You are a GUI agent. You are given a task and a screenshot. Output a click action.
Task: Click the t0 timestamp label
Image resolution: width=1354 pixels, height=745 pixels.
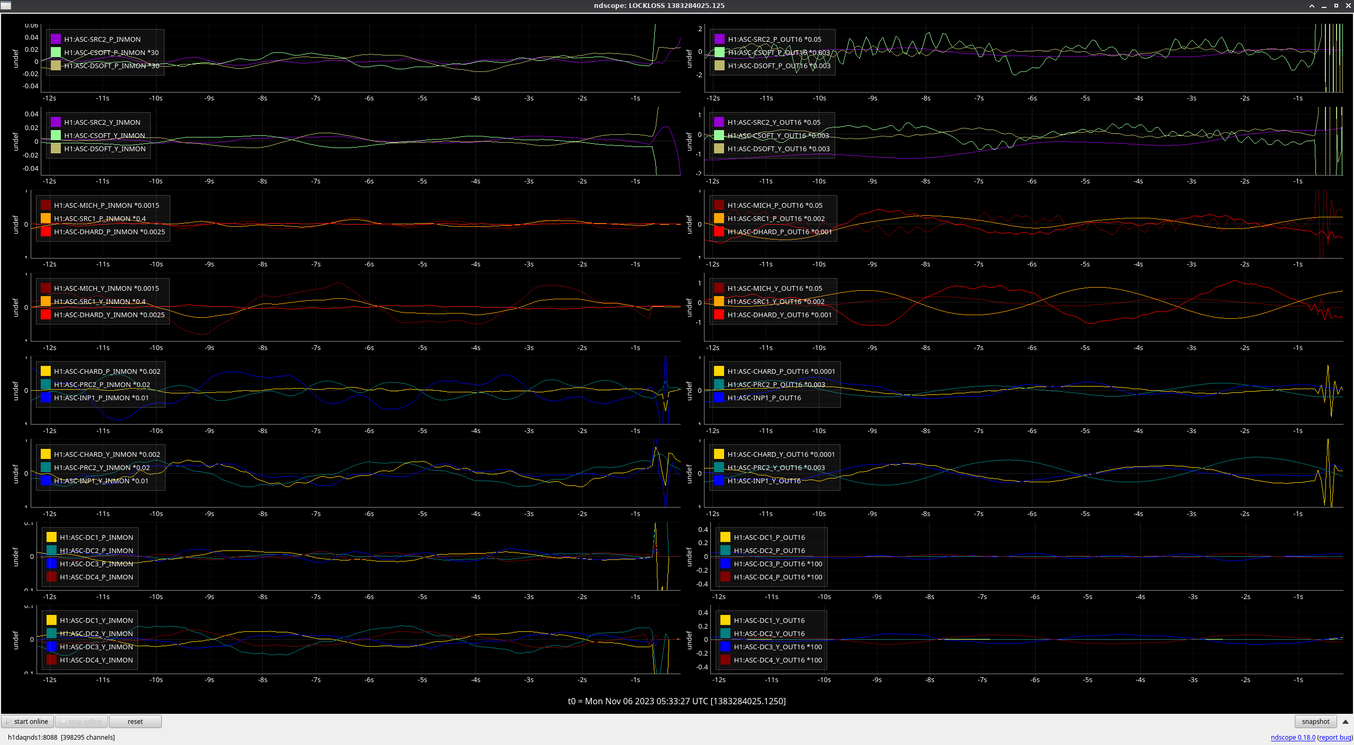click(676, 701)
